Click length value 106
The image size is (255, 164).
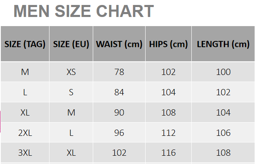[223, 133]
